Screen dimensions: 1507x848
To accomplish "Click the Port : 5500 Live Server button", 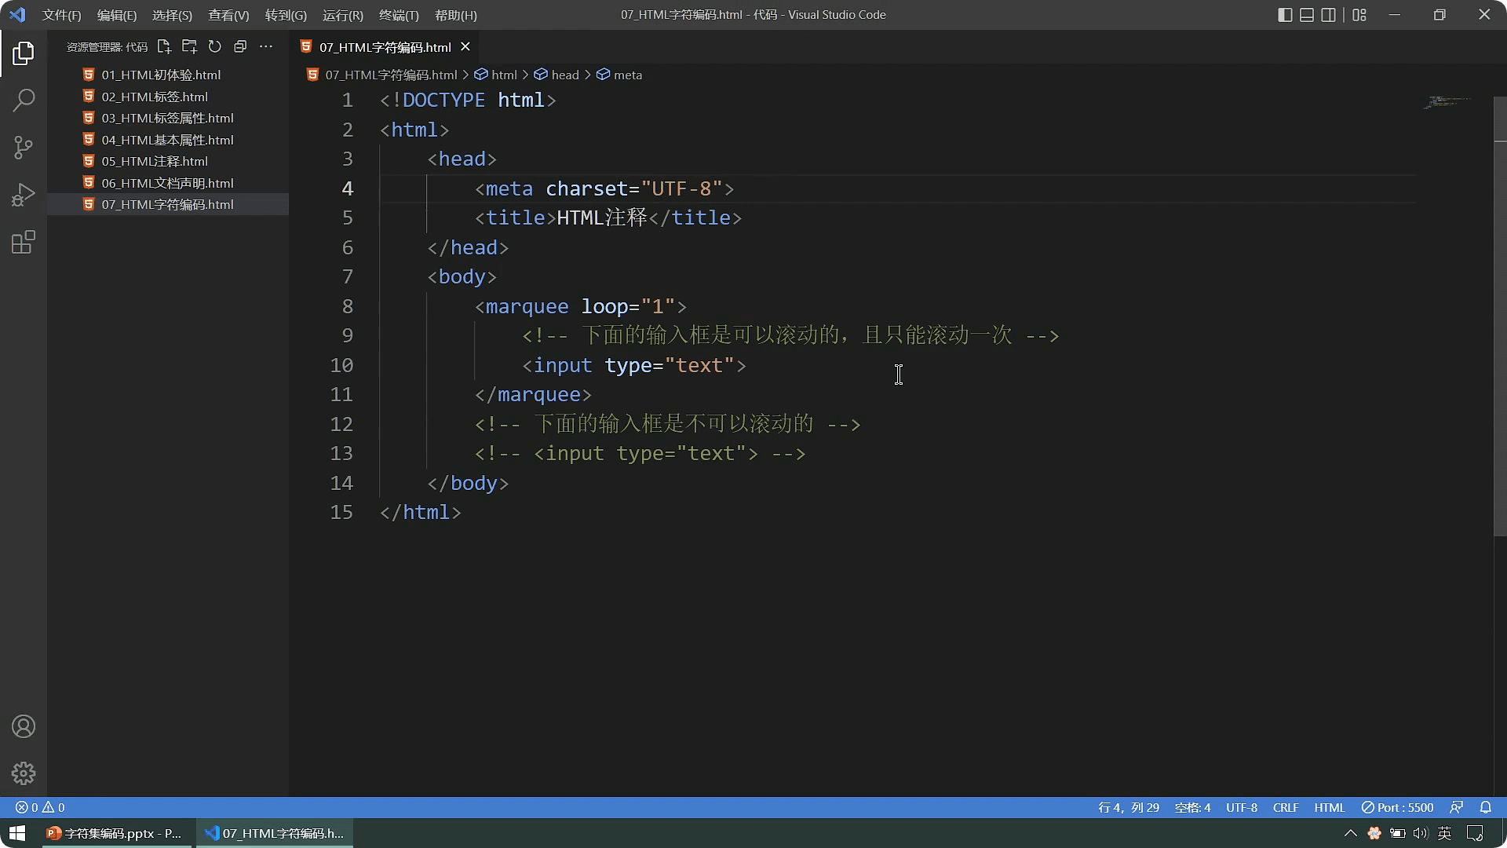I will pyautogui.click(x=1397, y=807).
